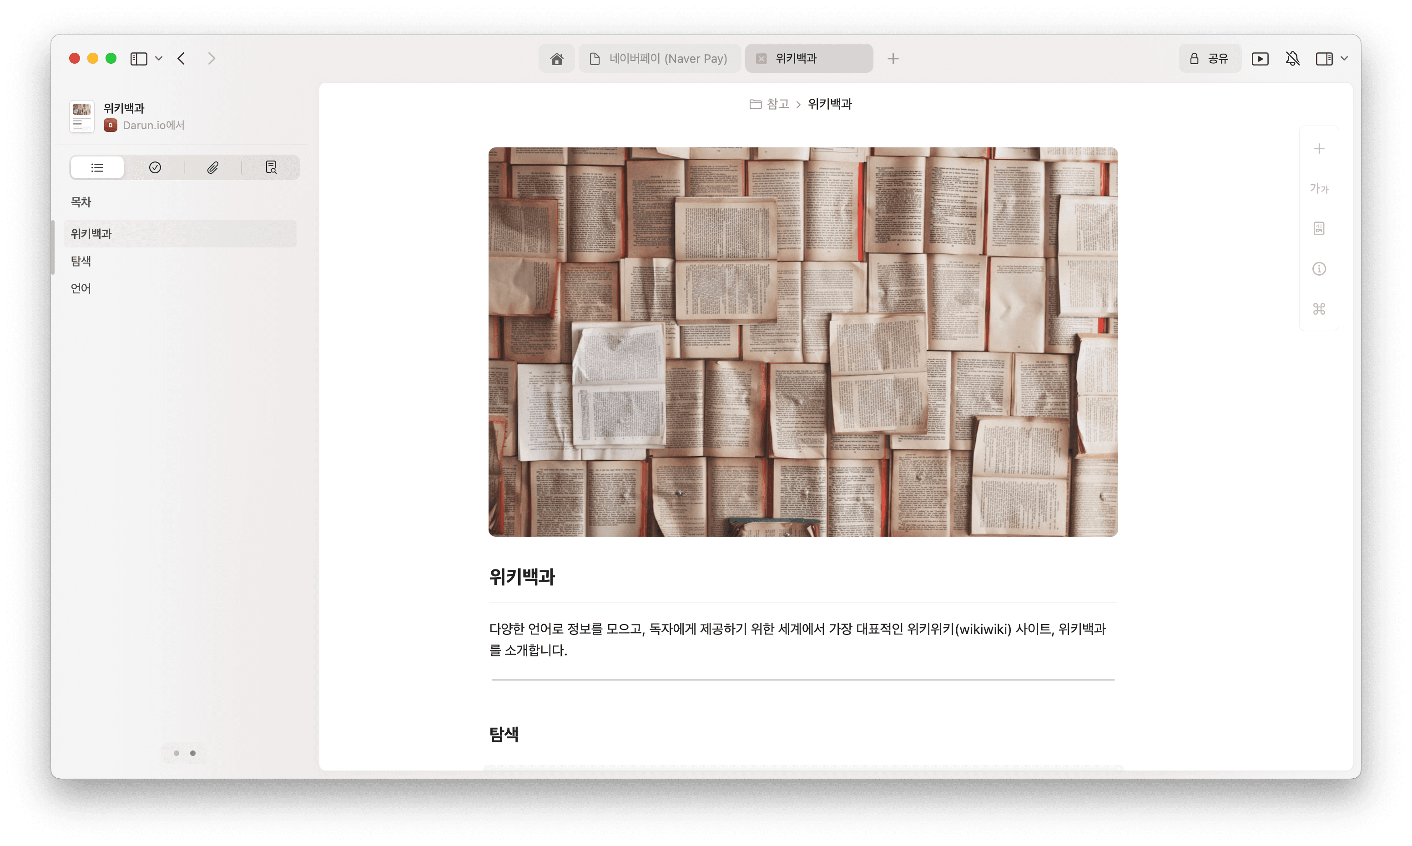Viewport: 1412px width, 846px height.
Task: Click the keyboard shortcuts command icon
Action: click(x=1319, y=309)
